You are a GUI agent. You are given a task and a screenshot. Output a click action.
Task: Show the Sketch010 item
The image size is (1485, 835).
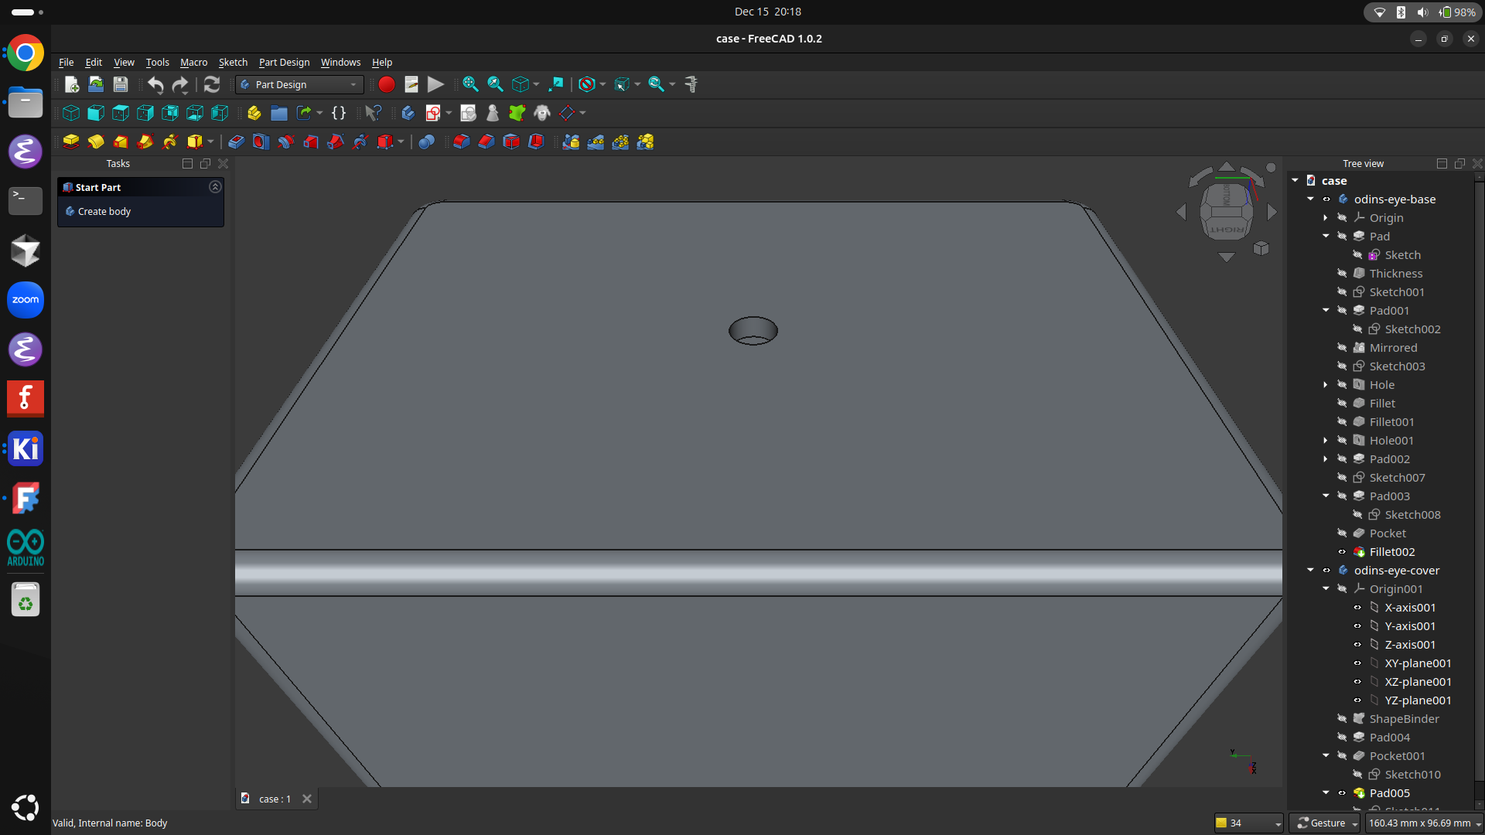pos(1358,774)
